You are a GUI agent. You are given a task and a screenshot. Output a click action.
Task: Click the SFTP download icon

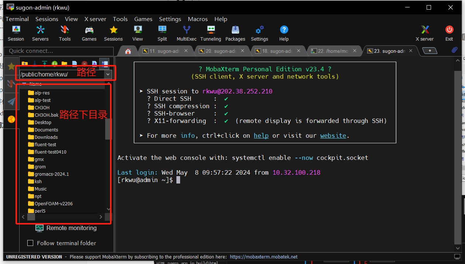tap(35, 64)
